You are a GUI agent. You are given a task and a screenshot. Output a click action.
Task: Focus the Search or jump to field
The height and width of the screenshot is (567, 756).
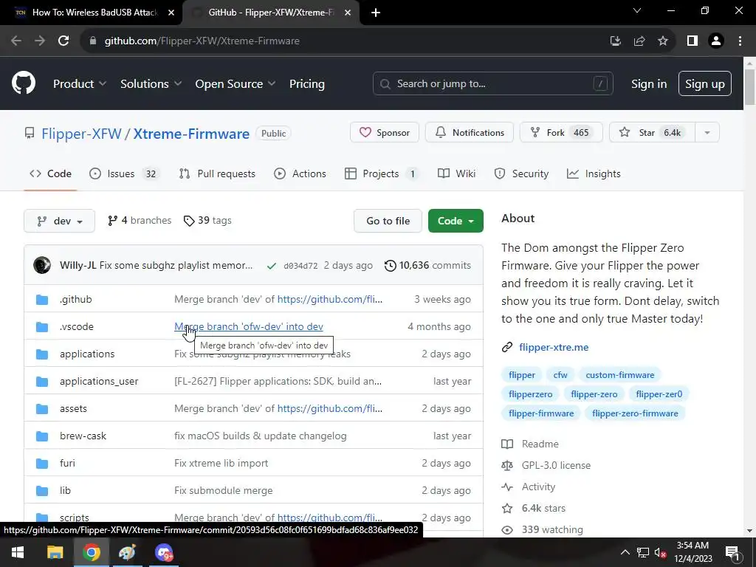click(x=492, y=83)
